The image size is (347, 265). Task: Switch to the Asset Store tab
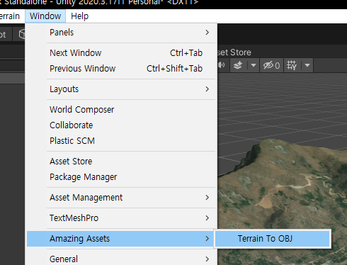click(234, 52)
